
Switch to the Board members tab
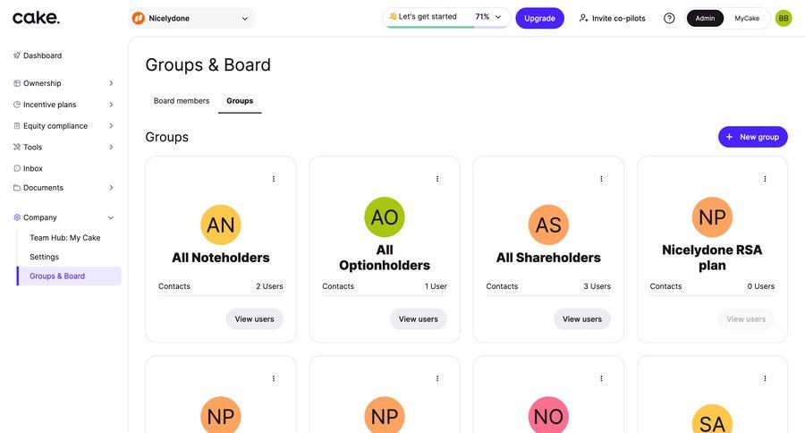[182, 101]
